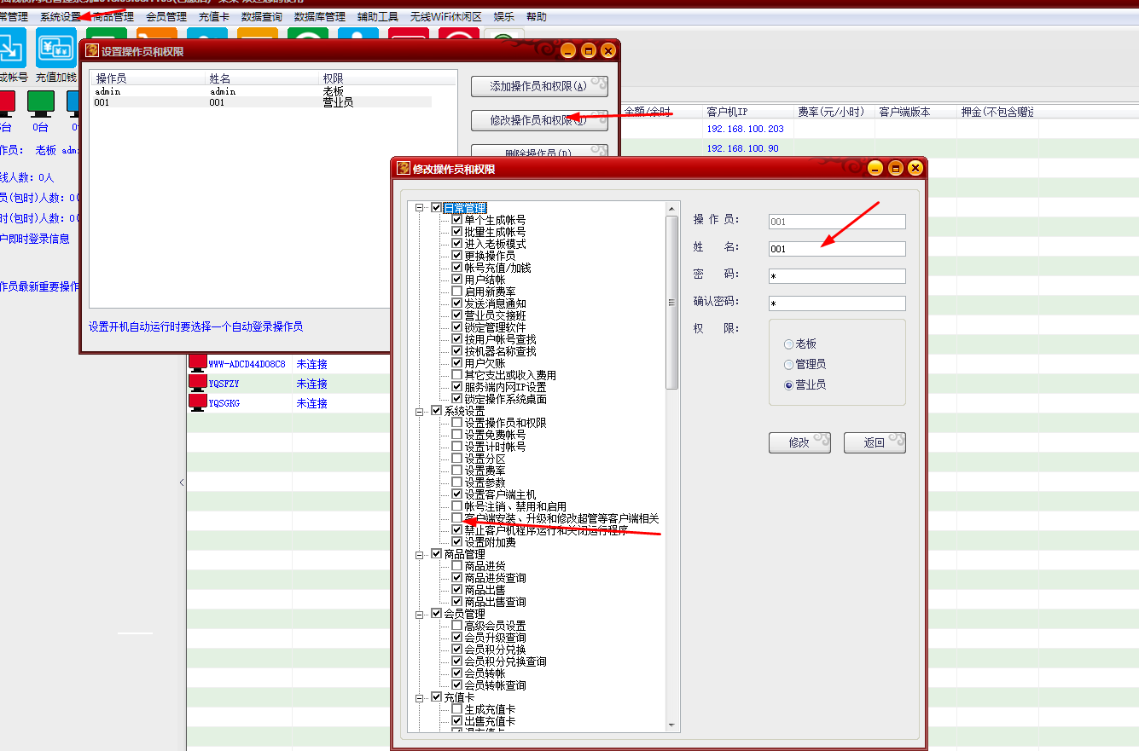
Task: Uncheck the 设置附加费 permission
Action: click(x=457, y=542)
